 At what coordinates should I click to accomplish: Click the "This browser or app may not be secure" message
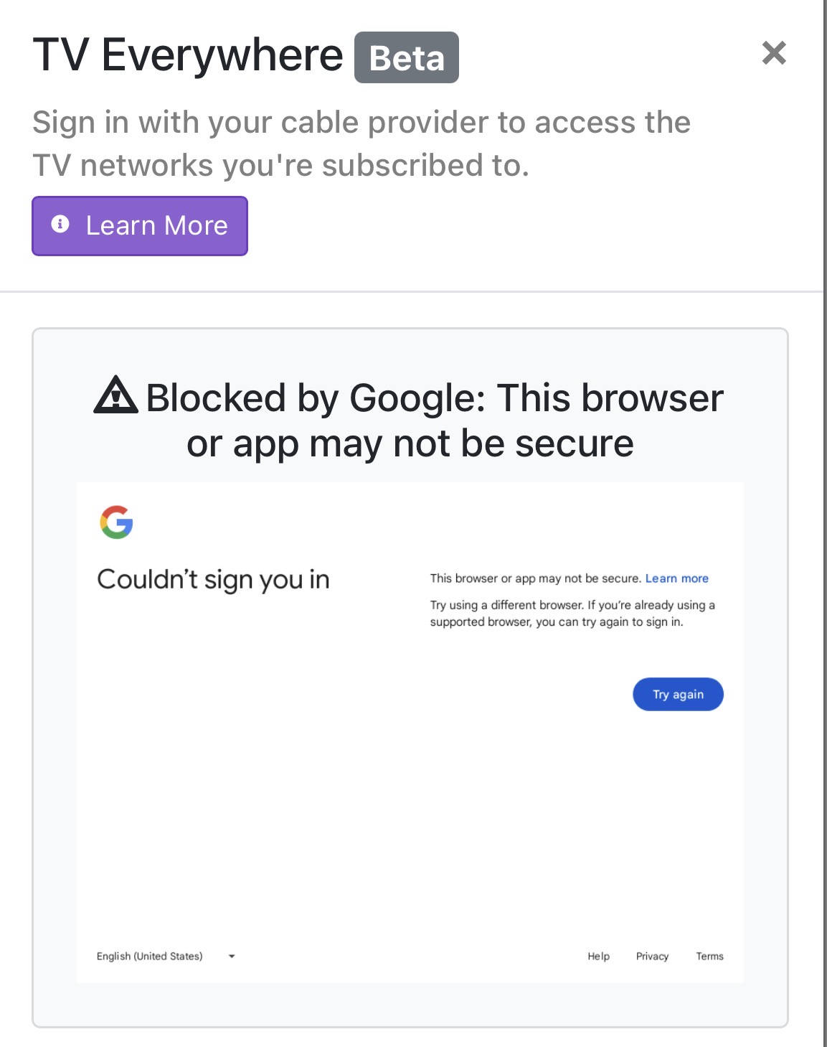[534, 578]
